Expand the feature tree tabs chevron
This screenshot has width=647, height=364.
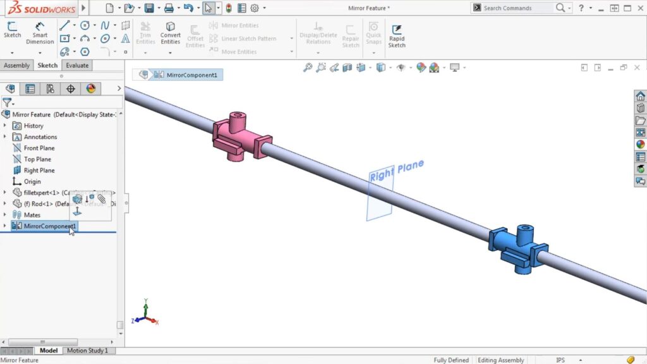[119, 88]
